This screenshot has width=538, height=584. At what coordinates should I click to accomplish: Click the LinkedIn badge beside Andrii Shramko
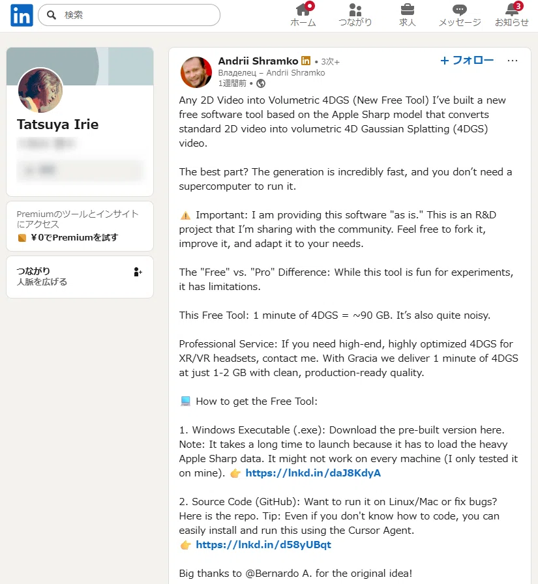coord(305,61)
